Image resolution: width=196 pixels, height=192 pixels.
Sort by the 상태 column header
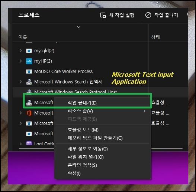pos(155,37)
